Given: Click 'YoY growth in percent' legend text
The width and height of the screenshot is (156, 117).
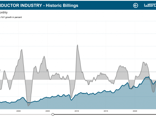Looking at the screenshot, I should coord(11,17).
